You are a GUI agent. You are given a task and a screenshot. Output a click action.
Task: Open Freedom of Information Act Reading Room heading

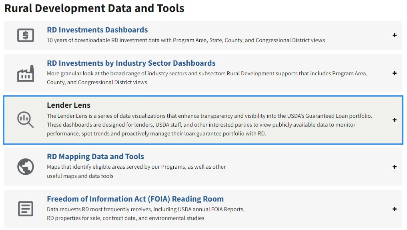pos(135,199)
